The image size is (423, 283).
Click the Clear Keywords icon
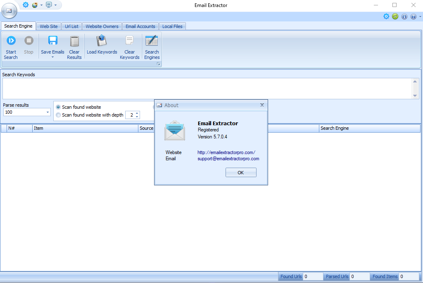pos(129,41)
